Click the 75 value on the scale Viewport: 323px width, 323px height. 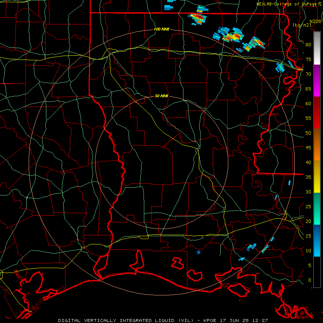308,59
